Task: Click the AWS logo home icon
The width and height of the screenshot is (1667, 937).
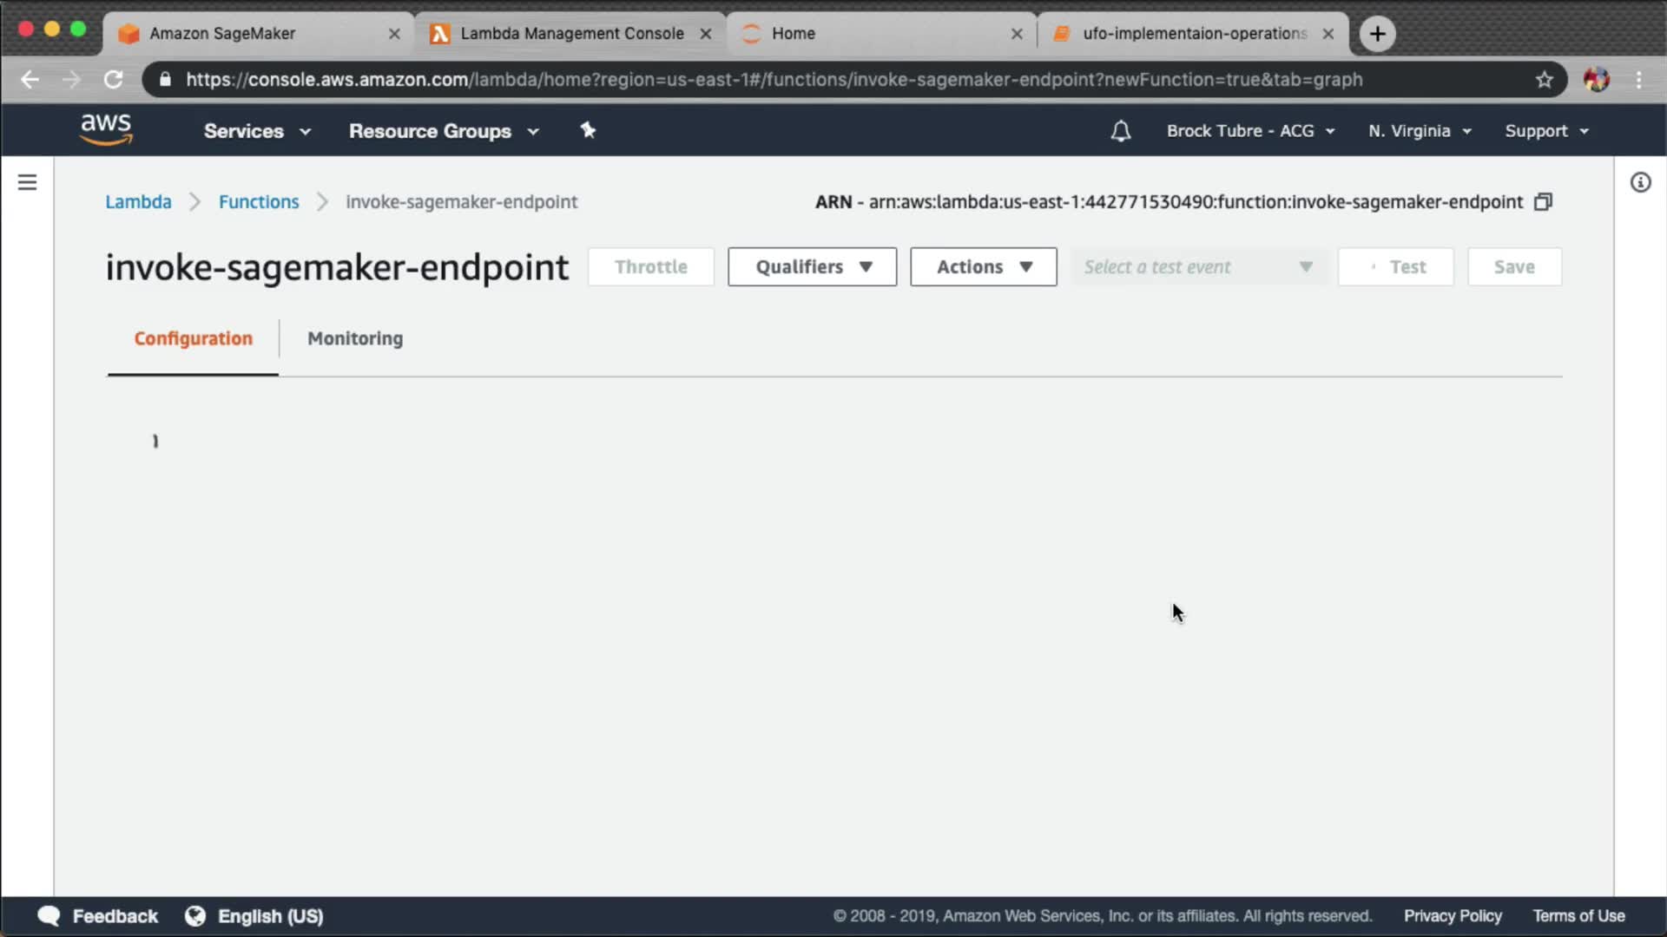Action: [106, 130]
